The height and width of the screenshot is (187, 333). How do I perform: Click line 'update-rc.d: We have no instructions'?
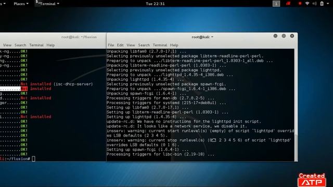tap(184, 121)
